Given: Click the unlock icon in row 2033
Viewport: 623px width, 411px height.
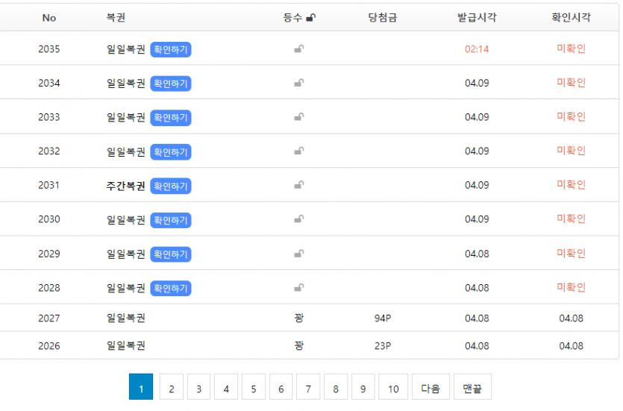Looking at the screenshot, I should [x=298, y=117].
